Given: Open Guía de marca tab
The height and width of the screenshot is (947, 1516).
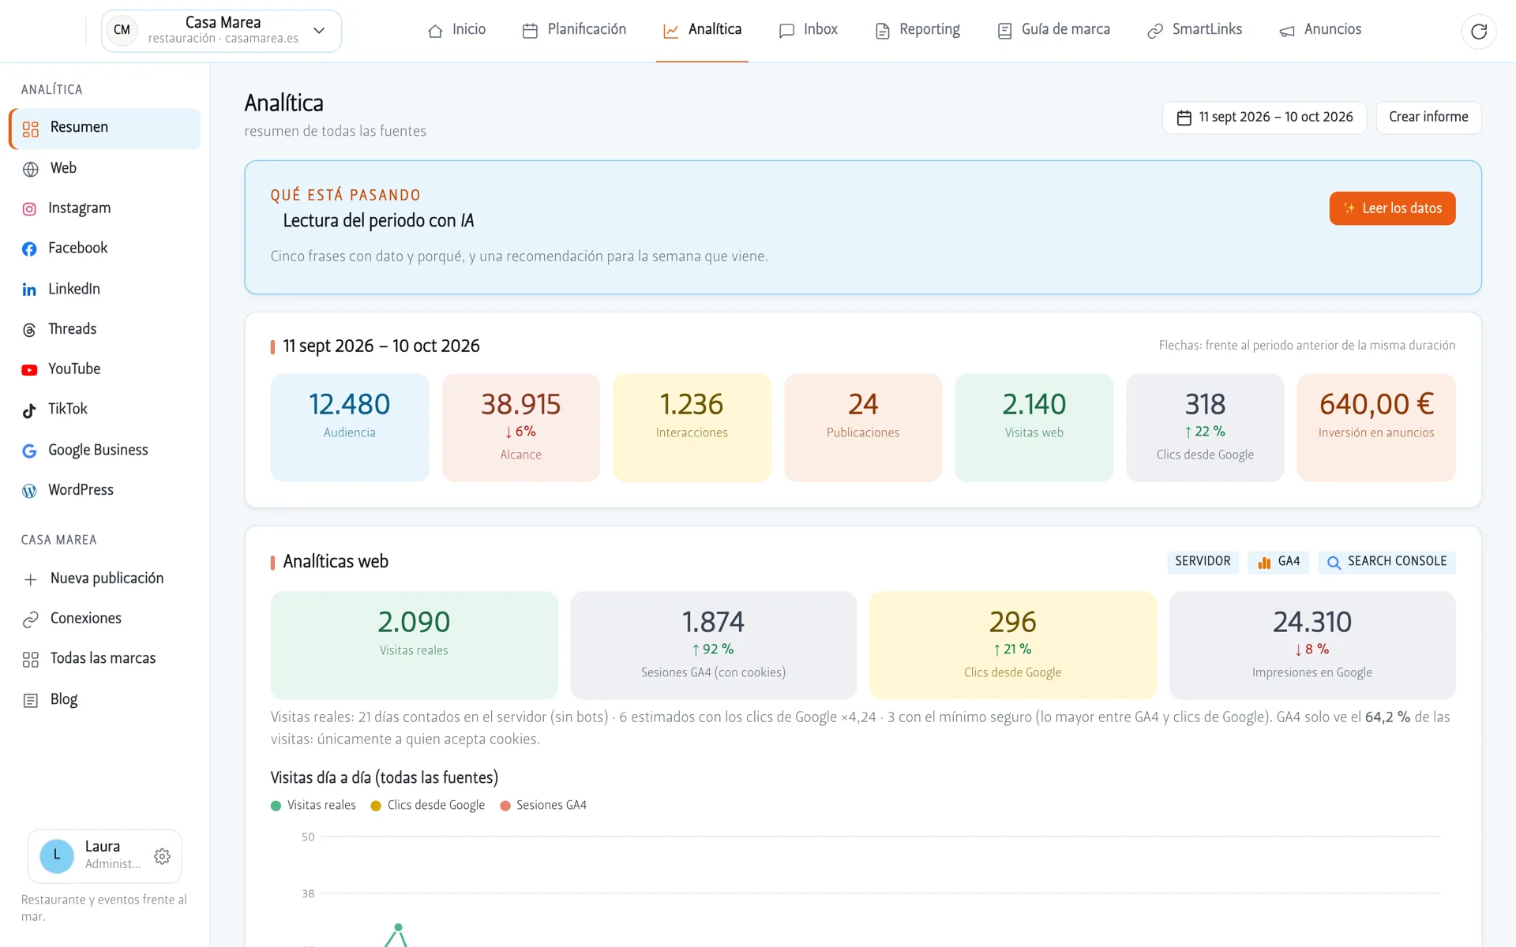Looking at the screenshot, I should [x=1054, y=30].
